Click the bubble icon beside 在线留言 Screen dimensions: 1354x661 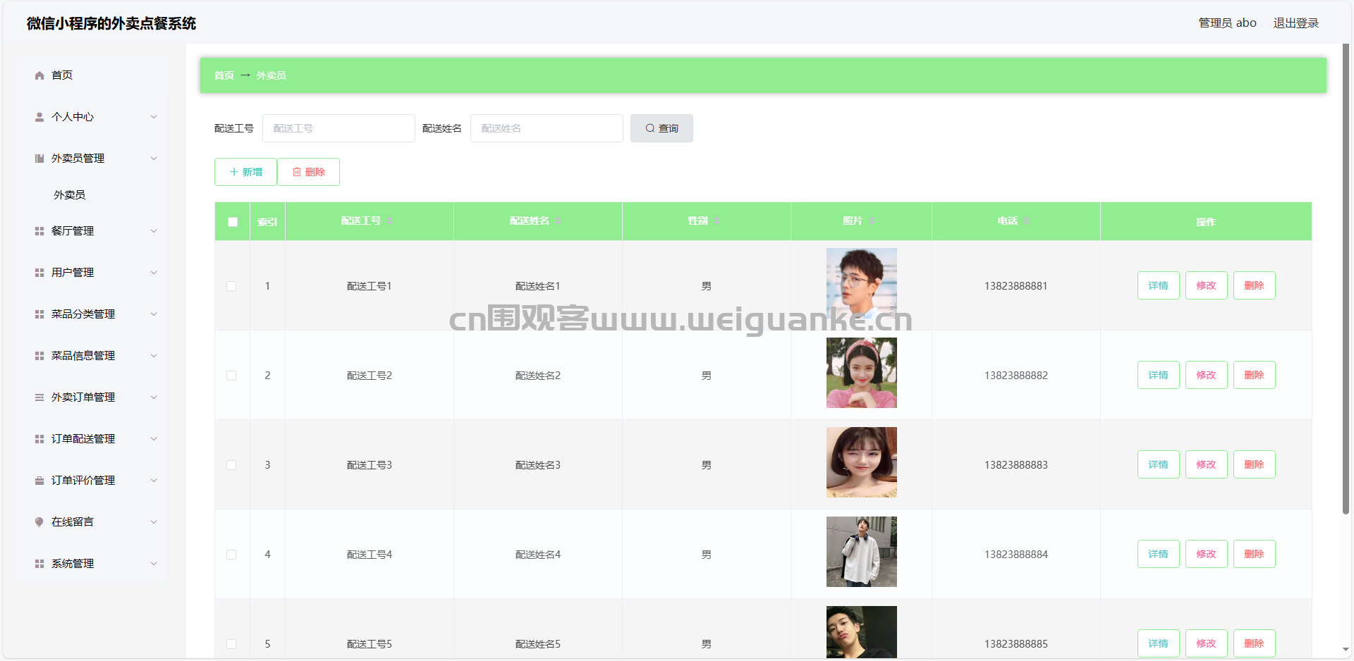coord(39,522)
